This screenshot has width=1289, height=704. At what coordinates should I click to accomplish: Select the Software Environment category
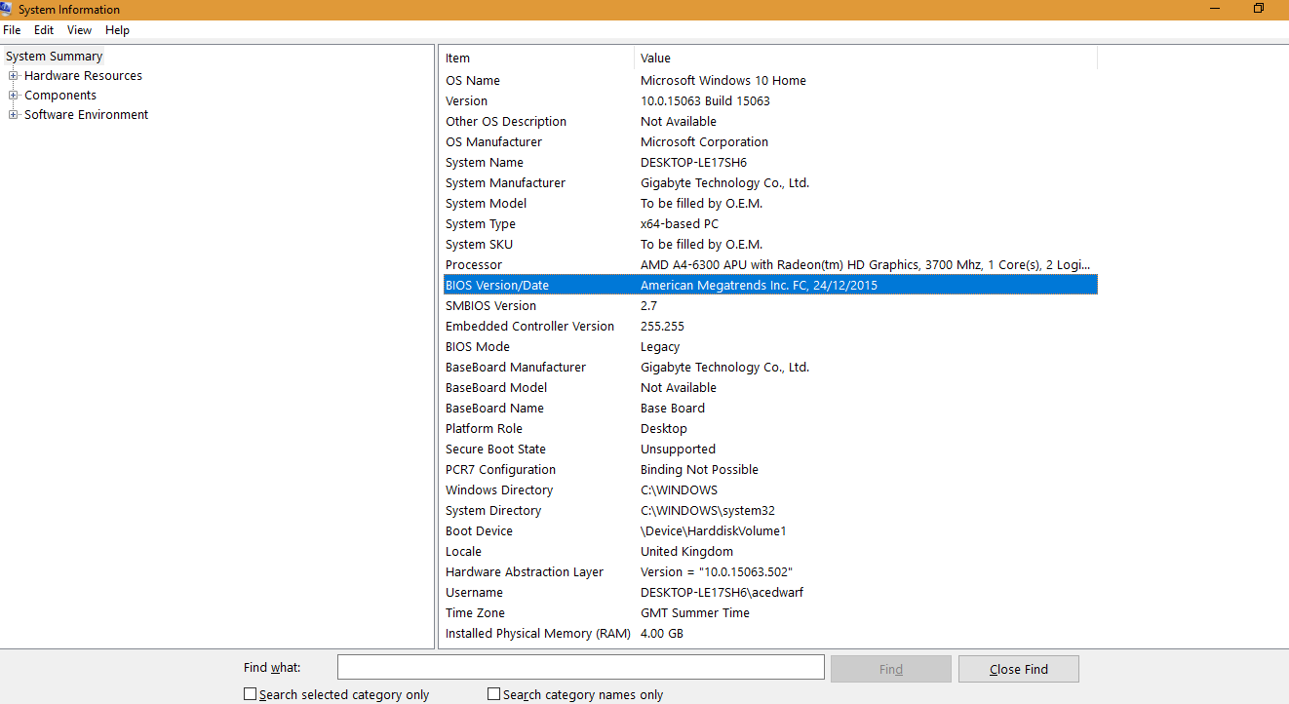[x=86, y=115]
